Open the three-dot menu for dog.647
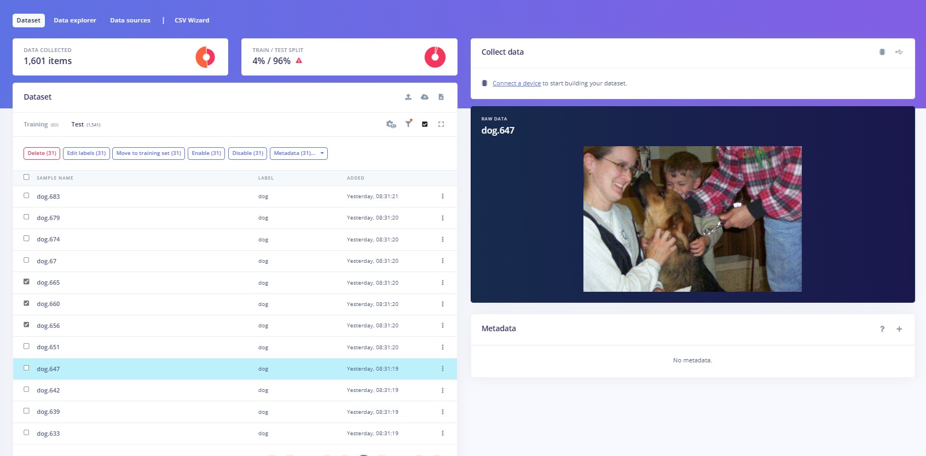 [442, 369]
